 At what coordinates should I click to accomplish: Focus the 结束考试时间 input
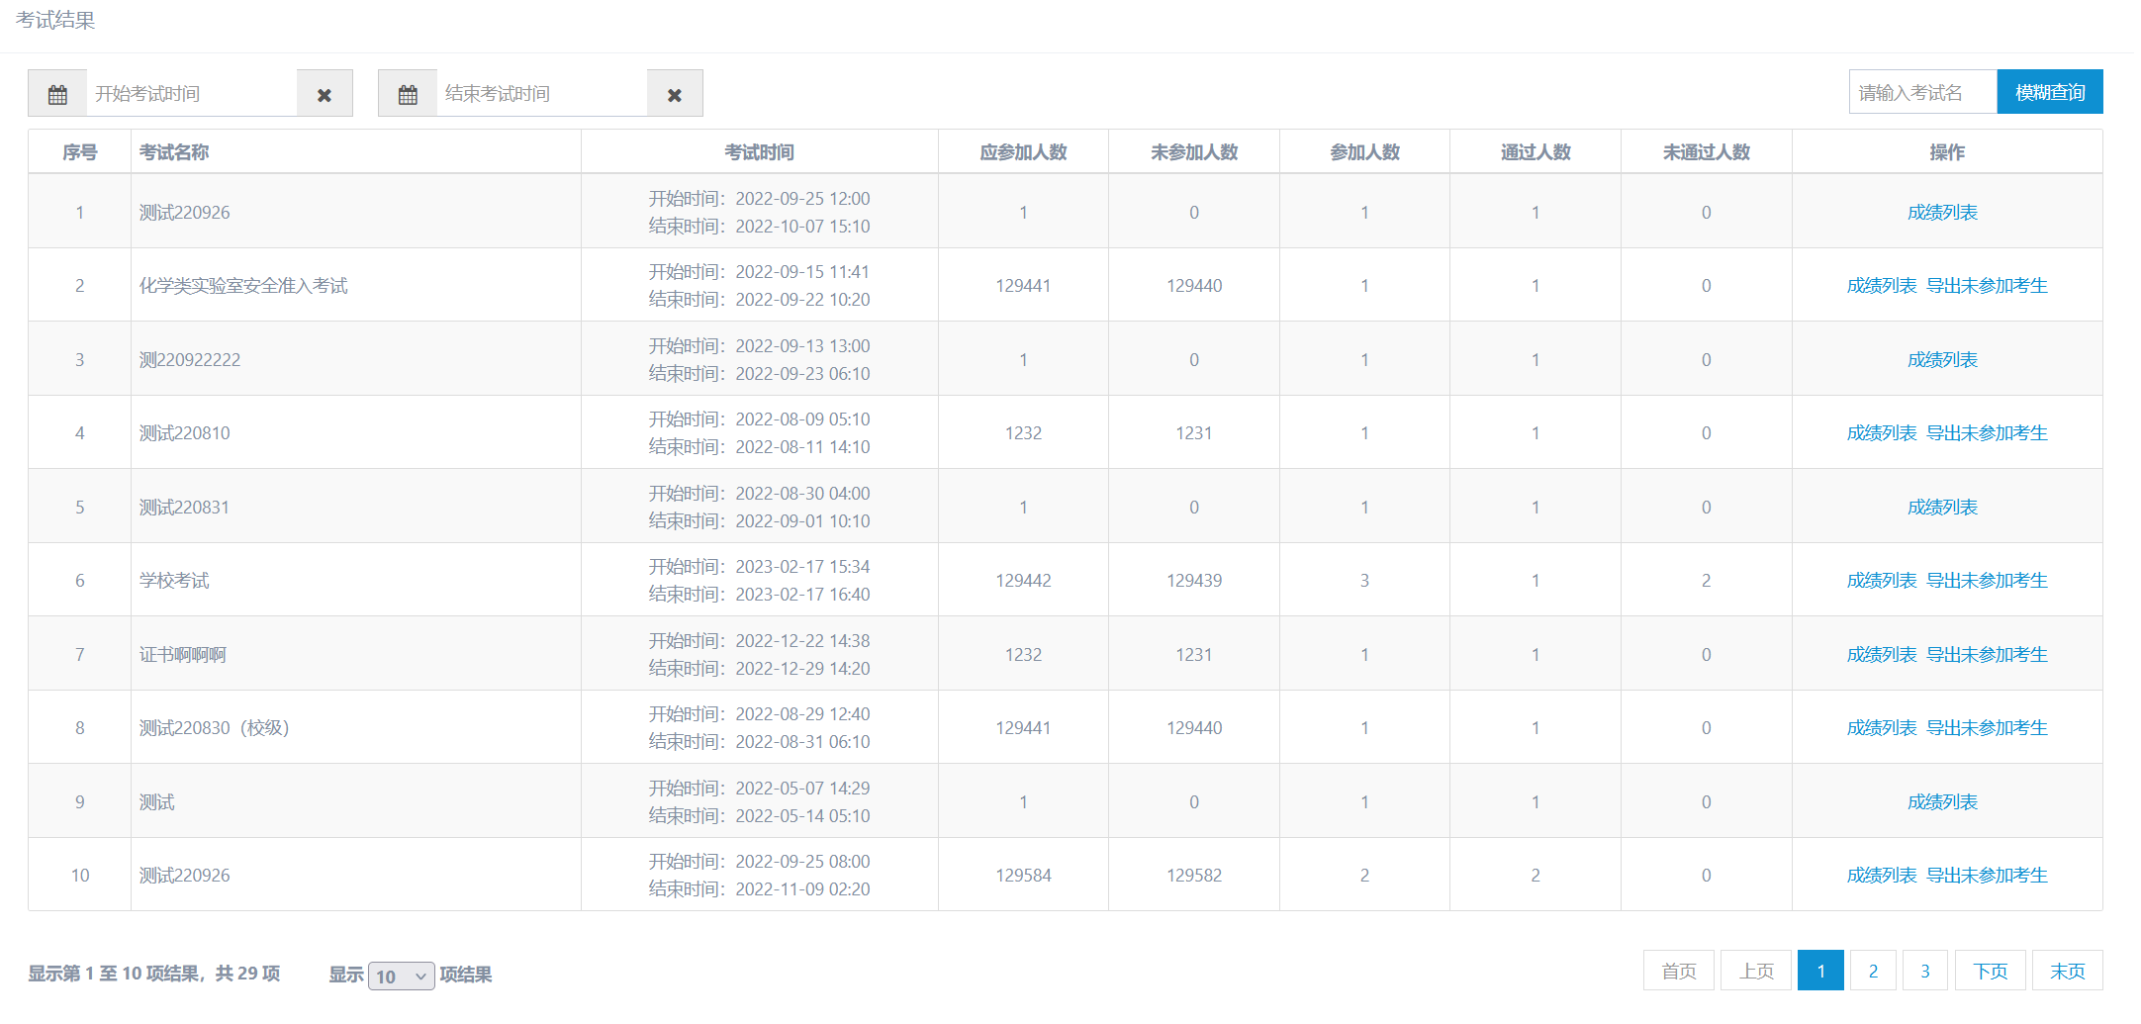coord(542,94)
